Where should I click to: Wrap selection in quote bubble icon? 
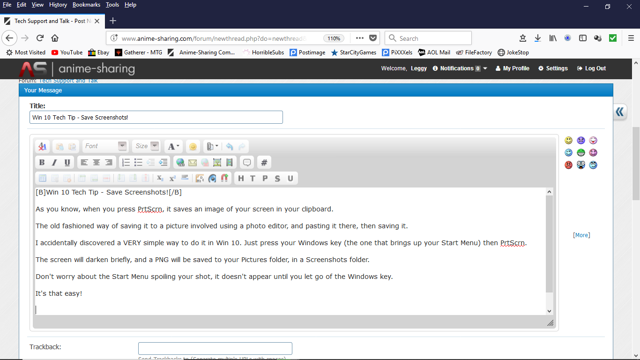(x=247, y=163)
